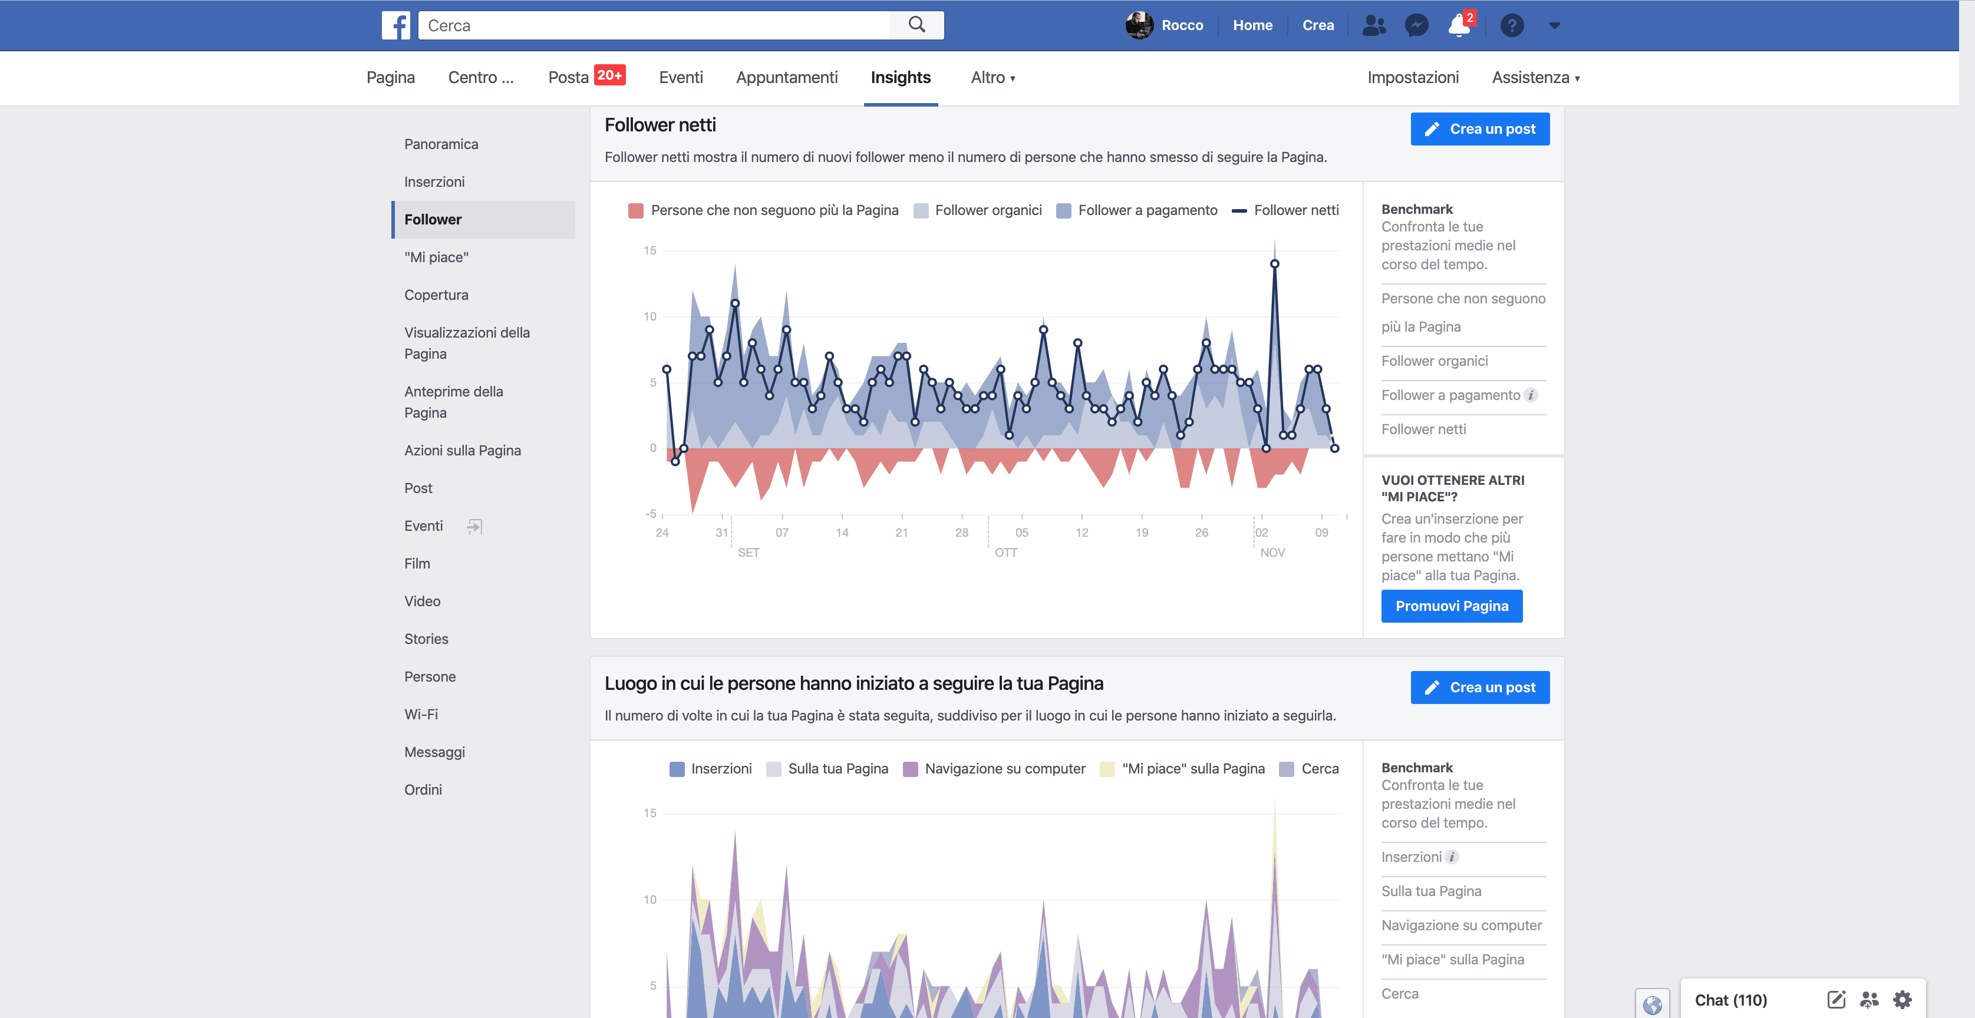The image size is (1975, 1018).
Task: Click the Promuovi Pagina button
Action: [x=1450, y=606]
